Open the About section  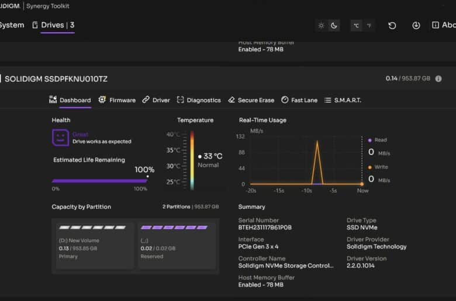point(444,25)
